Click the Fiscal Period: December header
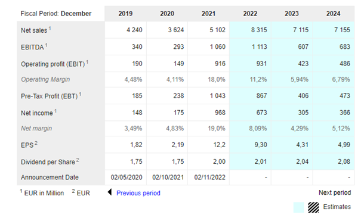Image resolution: width=361 pixels, height=218 pixels. [56, 14]
